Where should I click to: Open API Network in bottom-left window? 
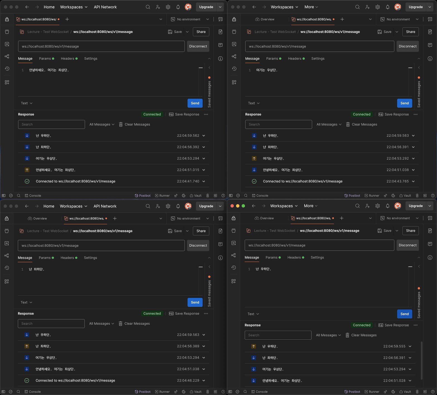(x=105, y=206)
